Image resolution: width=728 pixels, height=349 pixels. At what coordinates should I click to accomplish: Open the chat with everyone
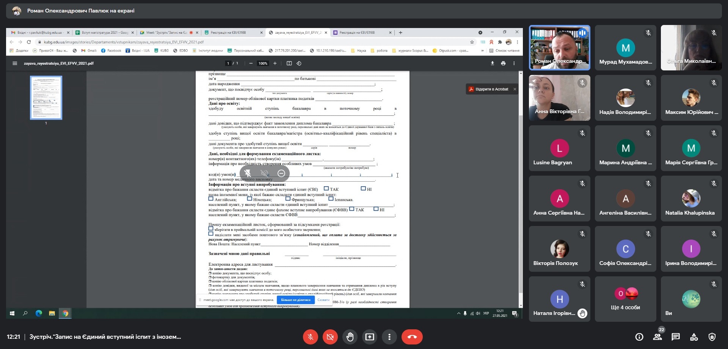[676, 337]
